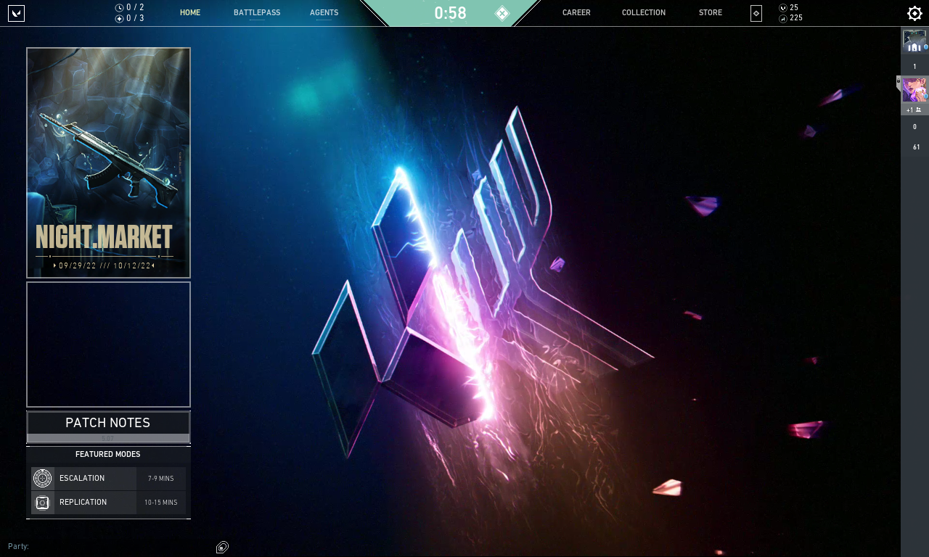The width and height of the screenshot is (929, 557).
Task: Open the Patch Notes panel
Action: click(x=108, y=426)
